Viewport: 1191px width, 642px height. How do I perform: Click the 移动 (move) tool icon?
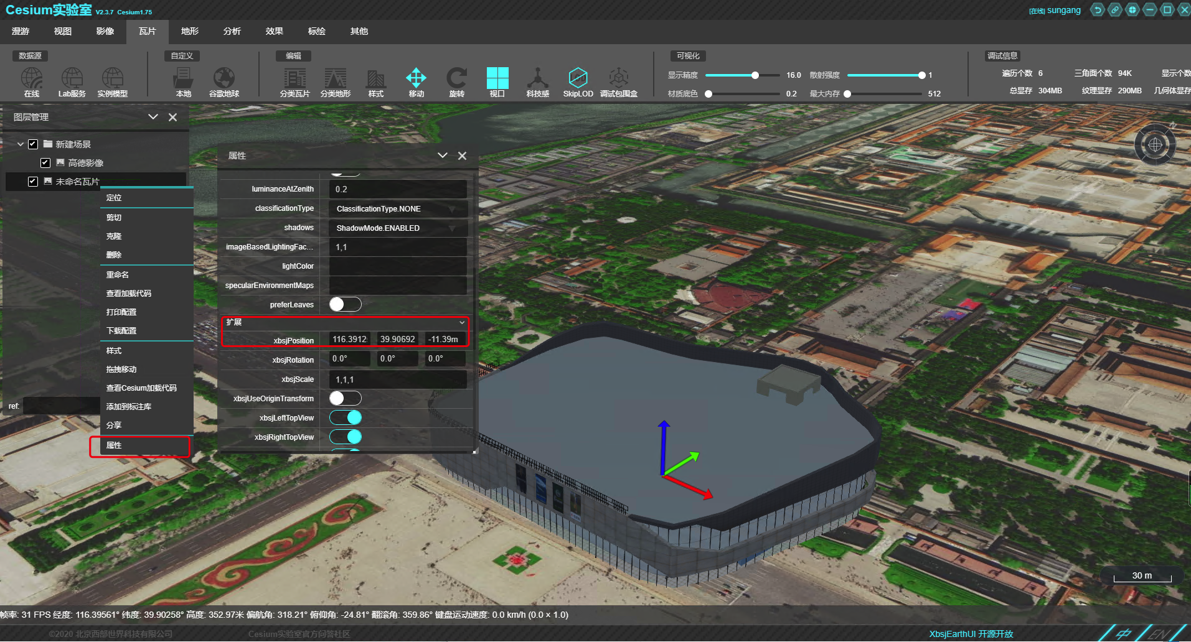pyautogui.click(x=416, y=79)
